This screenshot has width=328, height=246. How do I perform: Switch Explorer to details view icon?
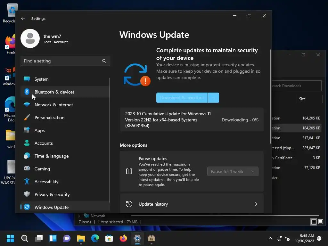[314, 222]
